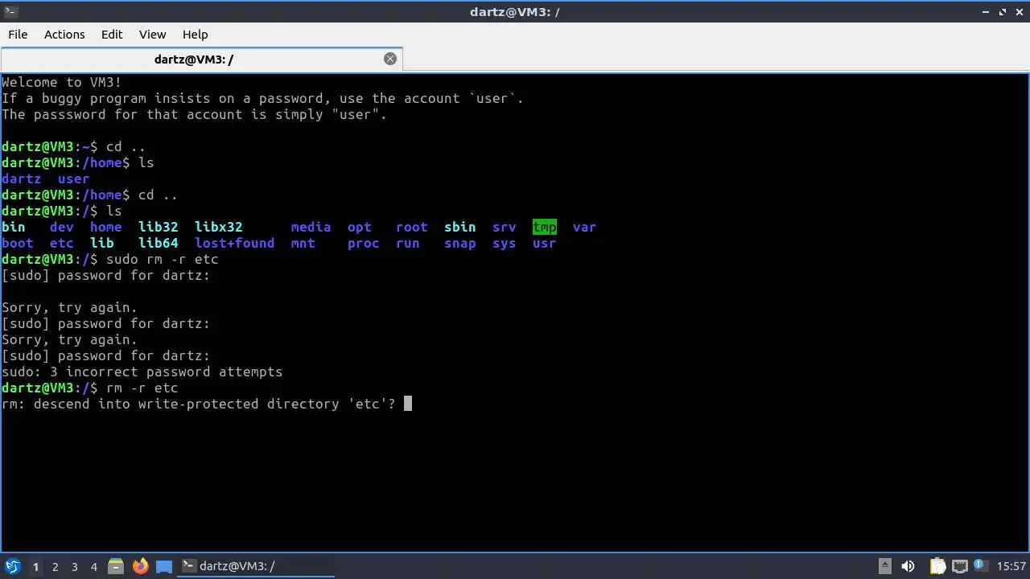
Task: Click the 'media' directory name
Action: 311,228
